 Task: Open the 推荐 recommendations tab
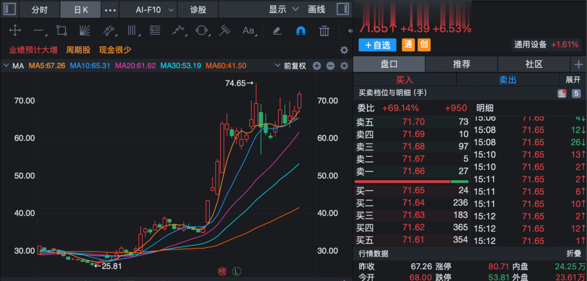point(461,64)
